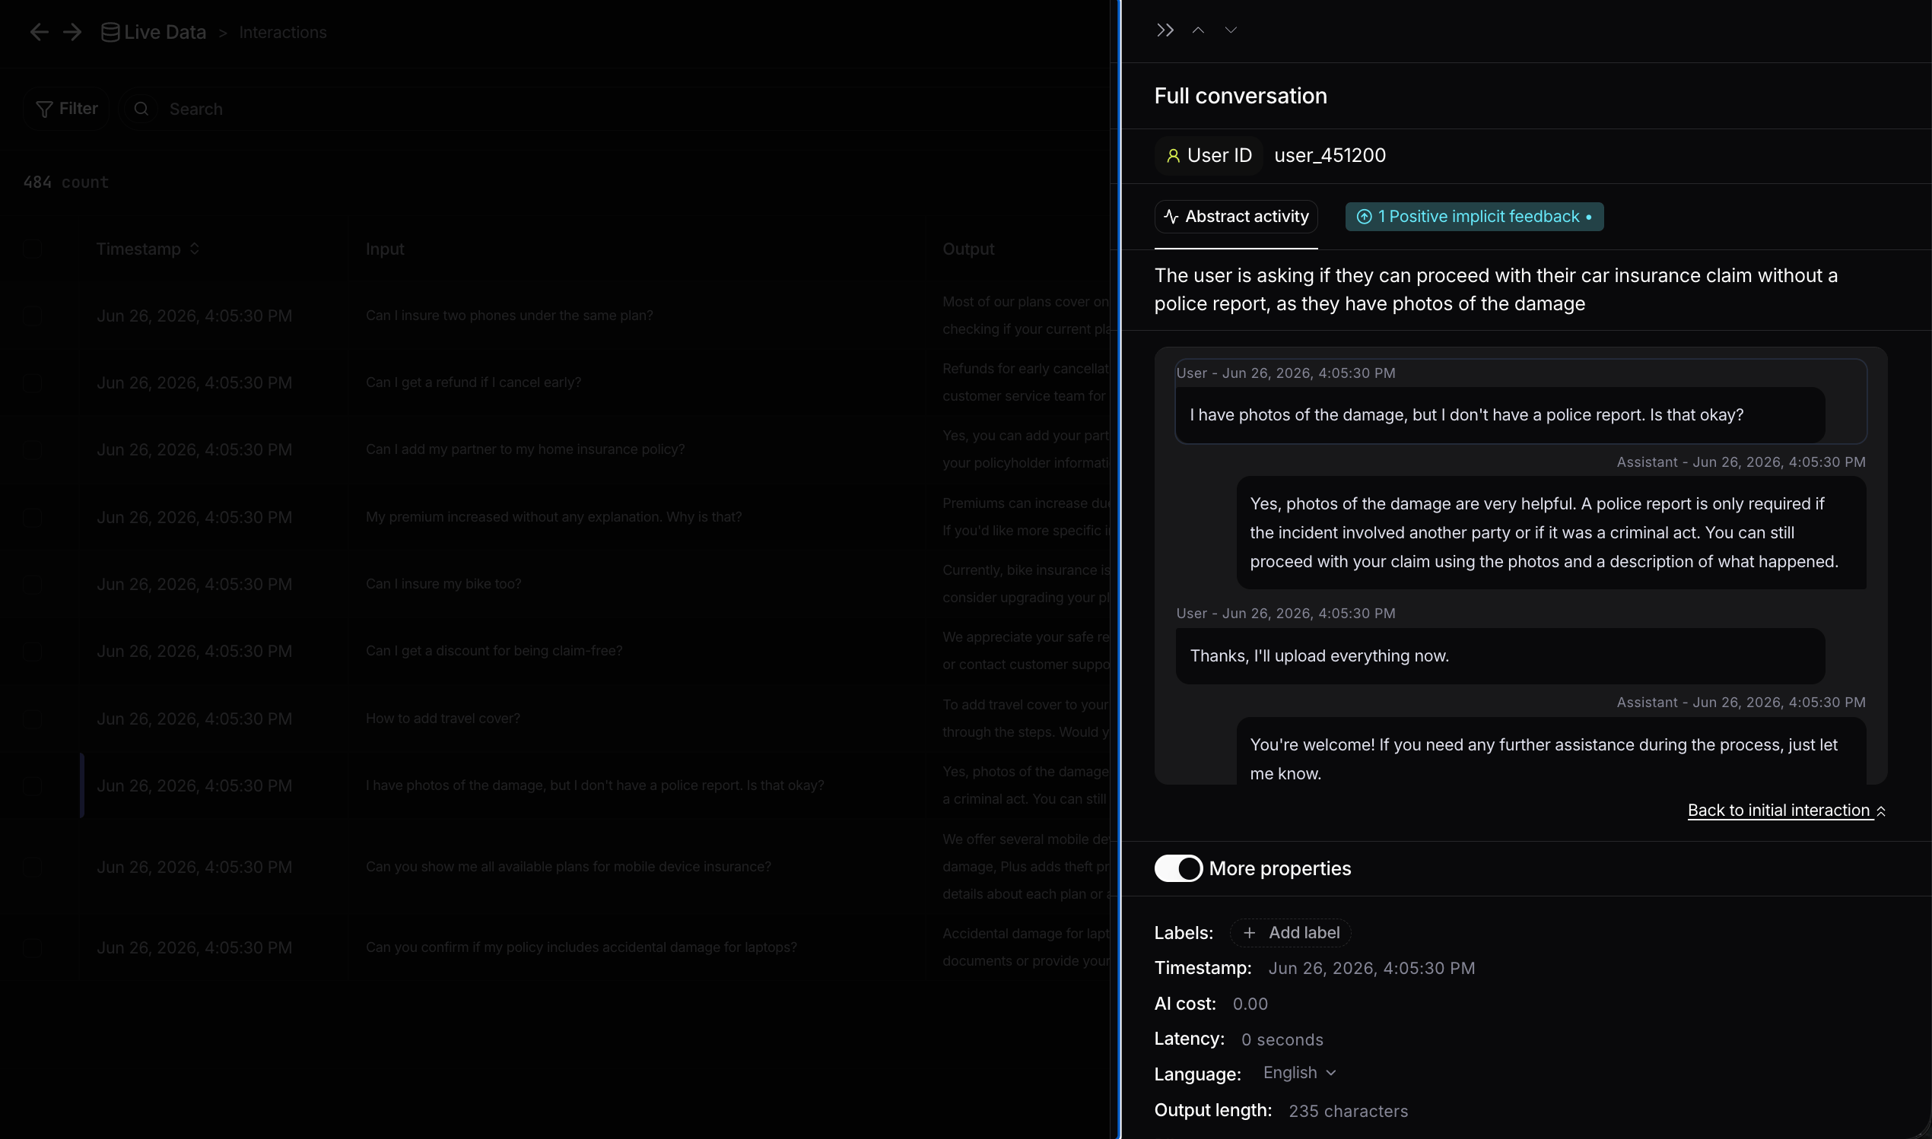Check row 'How to add travel cover' checkbox
The height and width of the screenshot is (1139, 1932).
(x=31, y=719)
